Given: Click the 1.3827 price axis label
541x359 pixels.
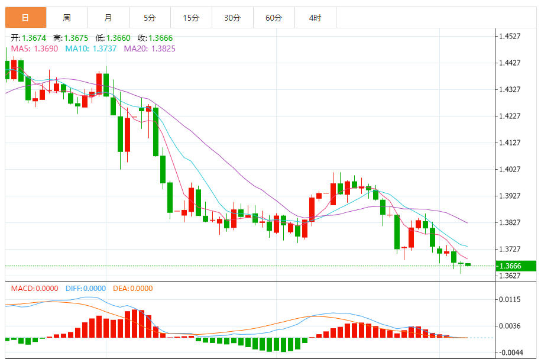Looking at the screenshot, I should [510, 222].
